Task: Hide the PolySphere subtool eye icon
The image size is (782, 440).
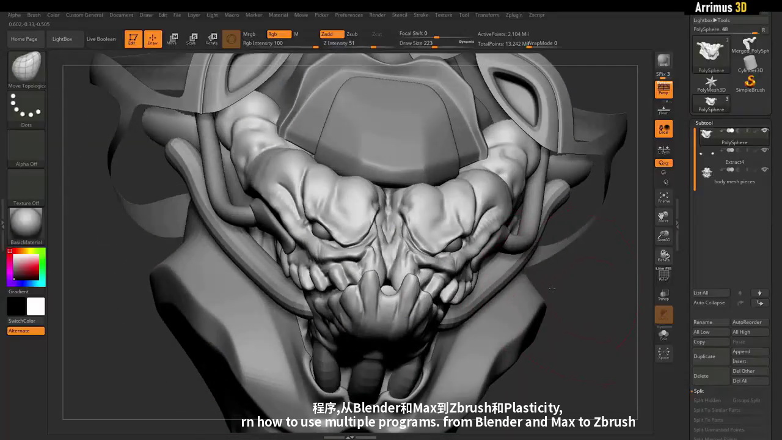Action: click(764, 131)
